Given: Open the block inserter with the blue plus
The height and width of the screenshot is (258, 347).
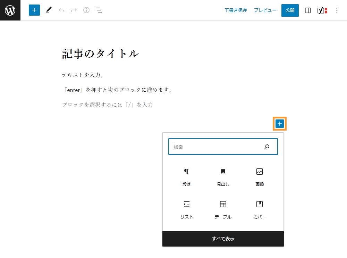Looking at the screenshot, I should coord(34,10).
